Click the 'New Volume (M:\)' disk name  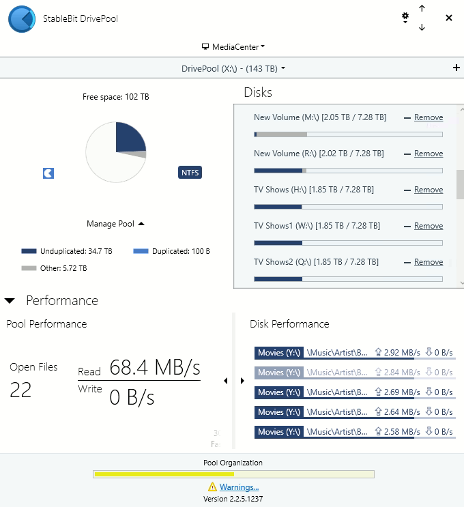point(287,117)
